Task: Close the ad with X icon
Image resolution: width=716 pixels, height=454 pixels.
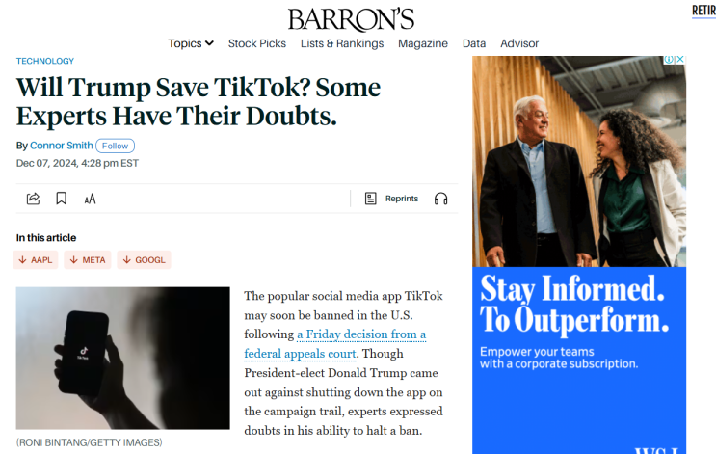Action: 680,60
